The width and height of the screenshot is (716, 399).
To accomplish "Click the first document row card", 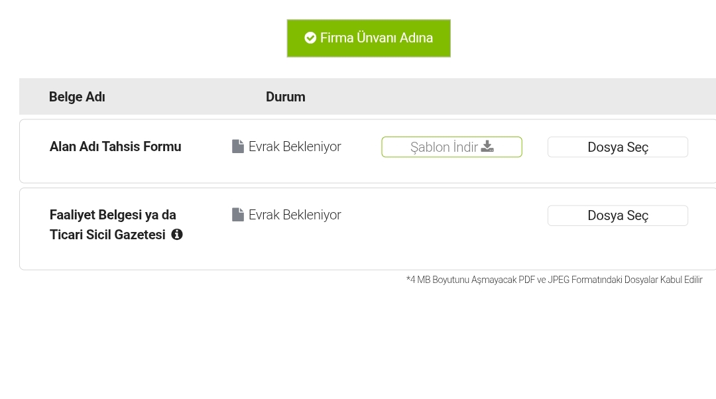I will pyautogui.click(x=367, y=151).
